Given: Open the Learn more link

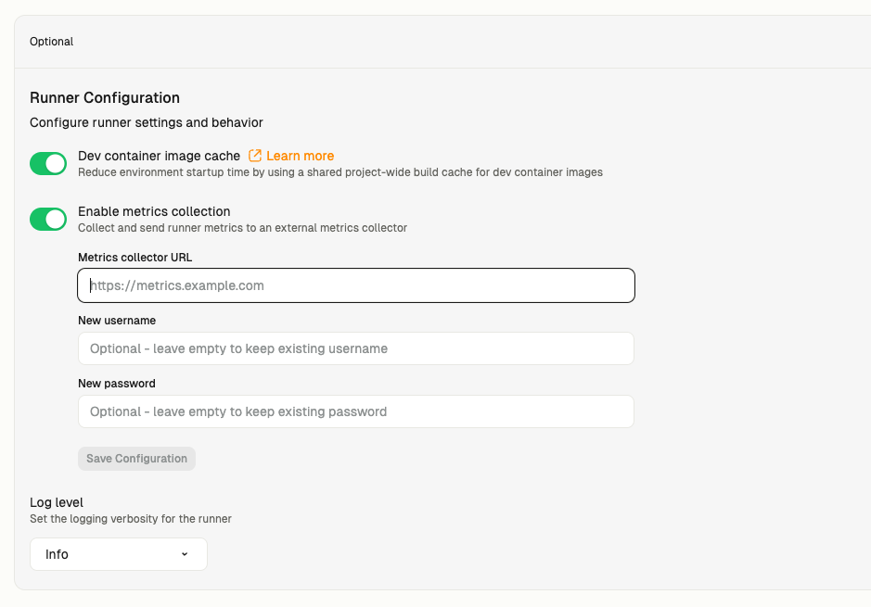Looking at the screenshot, I should (x=300, y=156).
